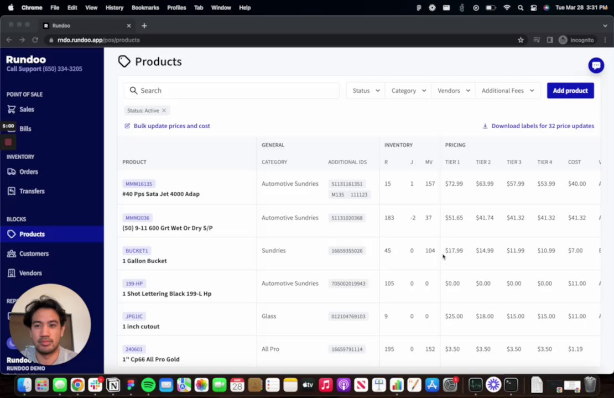Click the M135 additional ID tag
614x398 pixels.
point(337,195)
